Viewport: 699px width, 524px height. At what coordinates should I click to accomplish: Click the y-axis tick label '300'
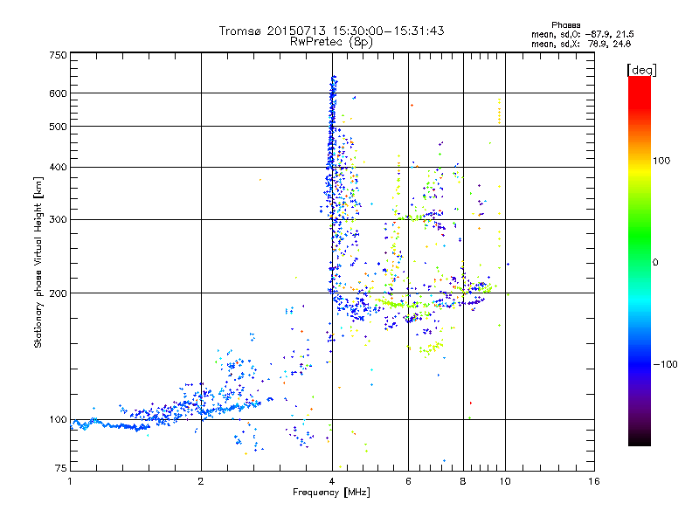(58, 220)
